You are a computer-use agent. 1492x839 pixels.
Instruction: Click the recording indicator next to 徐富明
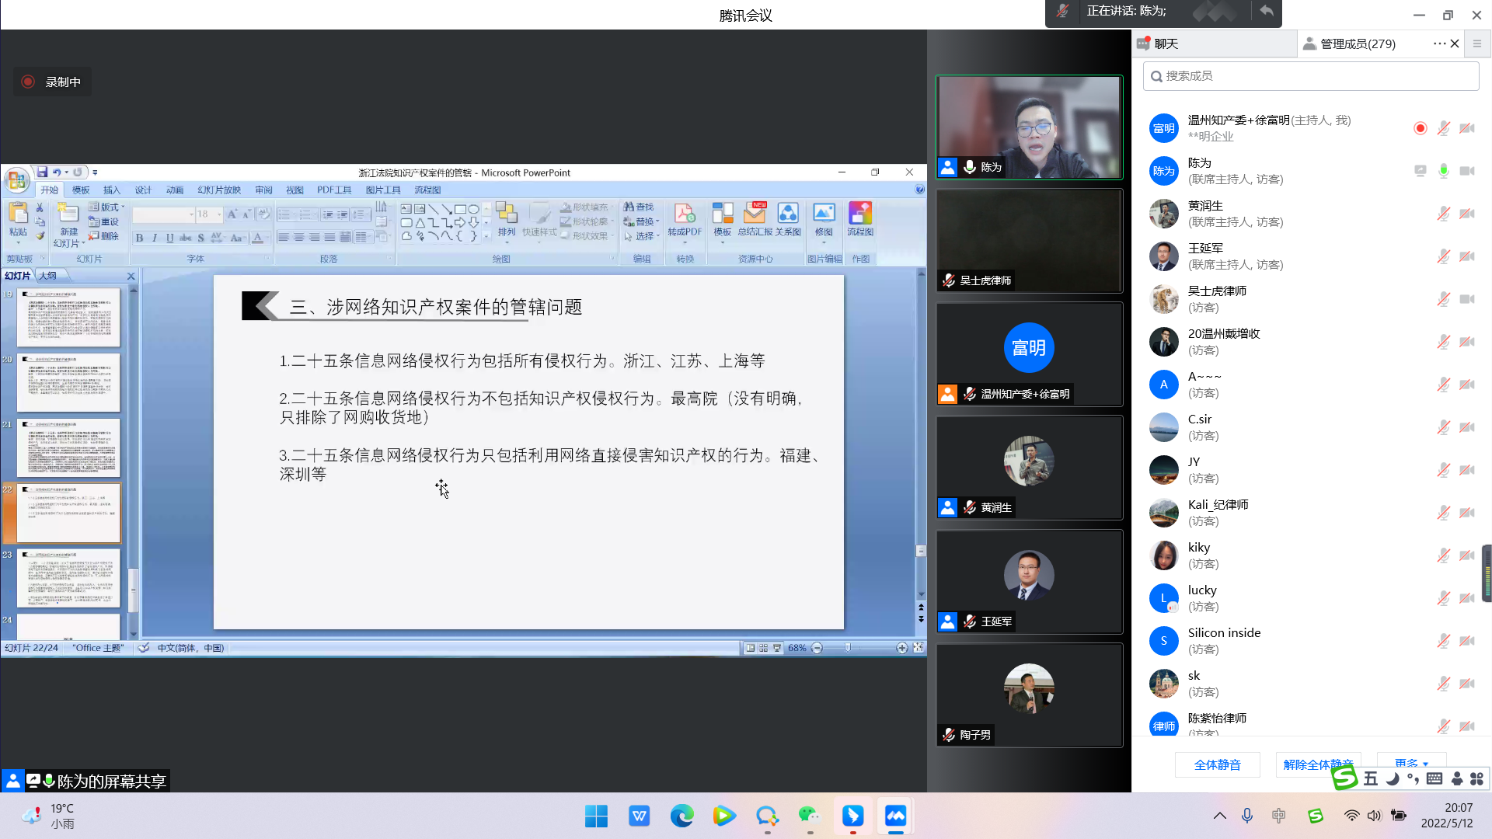coord(1420,128)
